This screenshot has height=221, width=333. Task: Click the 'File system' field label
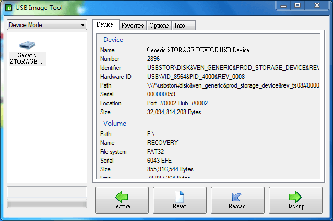tap(113, 152)
